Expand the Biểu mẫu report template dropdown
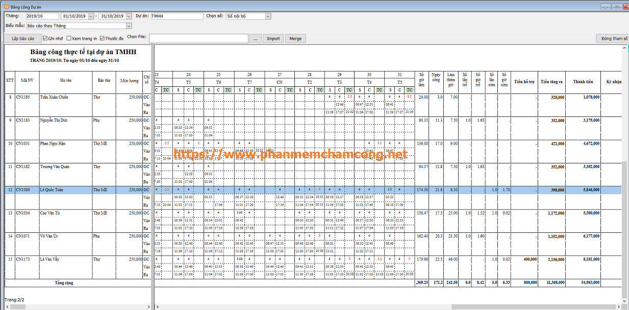This screenshot has width=629, height=310. tap(129, 26)
